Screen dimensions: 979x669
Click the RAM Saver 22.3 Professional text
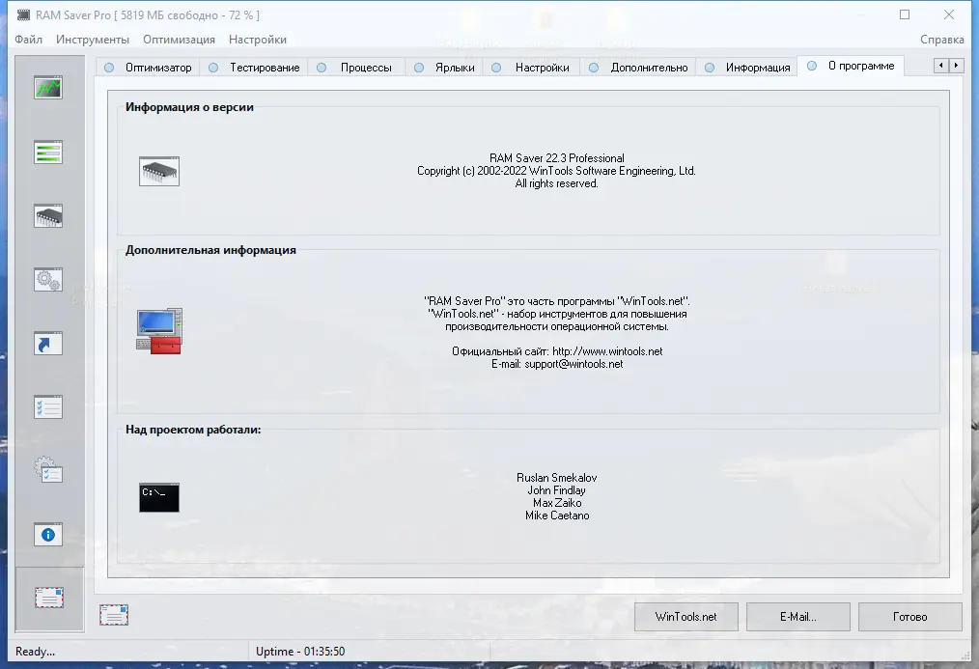[557, 158]
